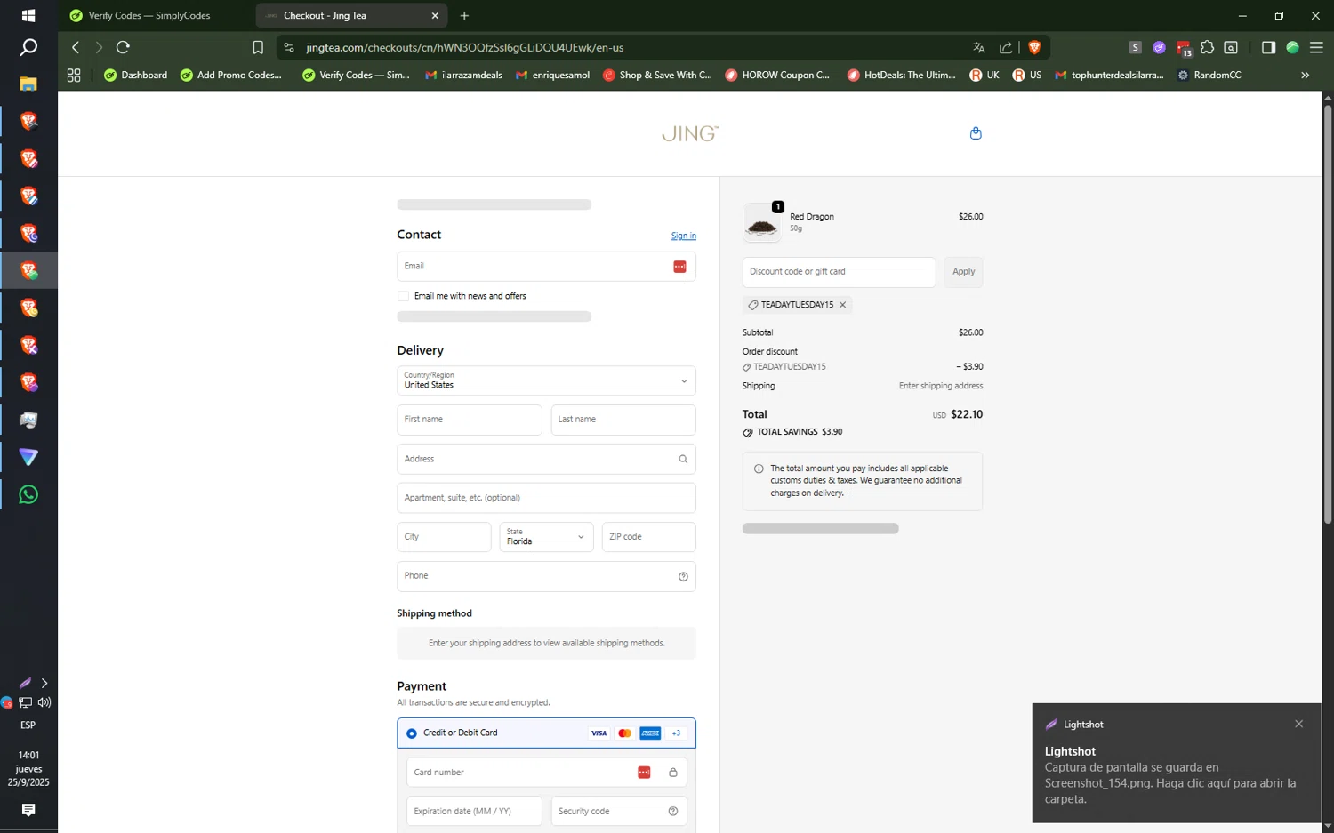Screen dimensions: 1334x833
Task: Click the Lightshot screenshot saved notification text
Action: point(1169,783)
